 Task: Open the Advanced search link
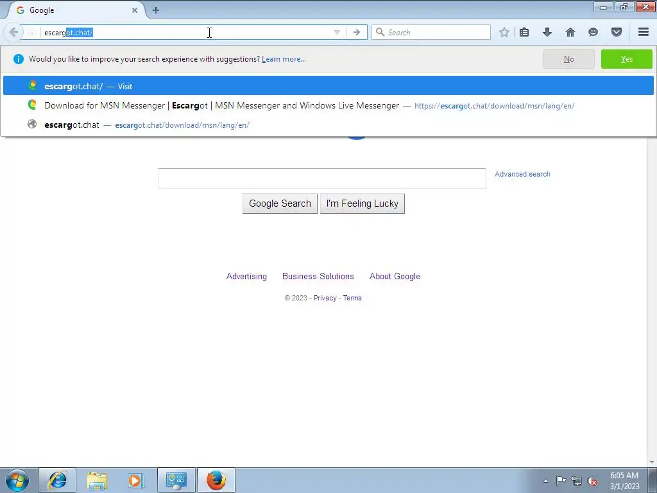522,174
